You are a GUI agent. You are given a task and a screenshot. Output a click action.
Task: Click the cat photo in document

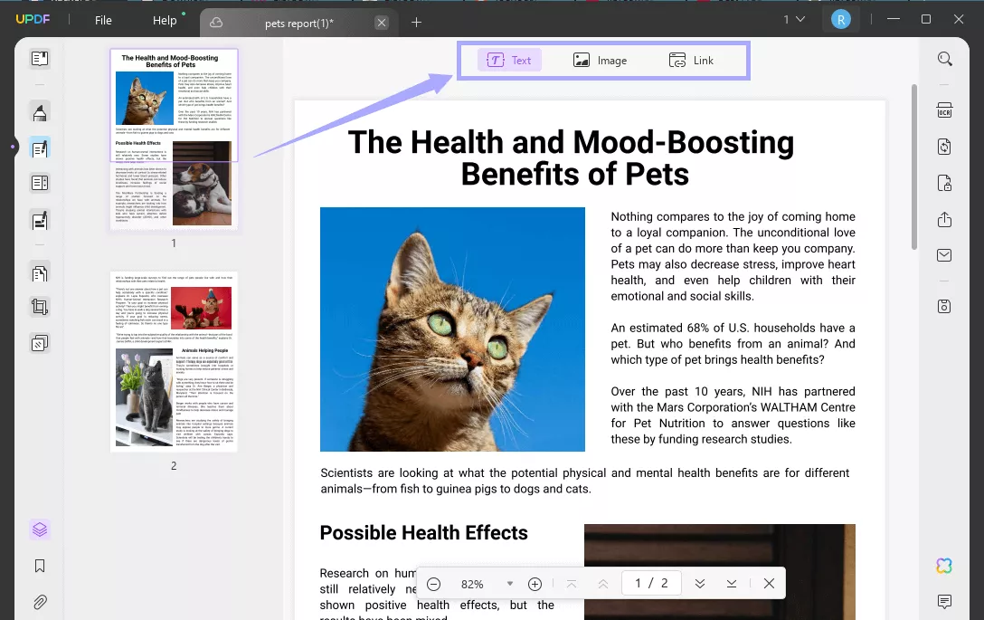click(452, 329)
